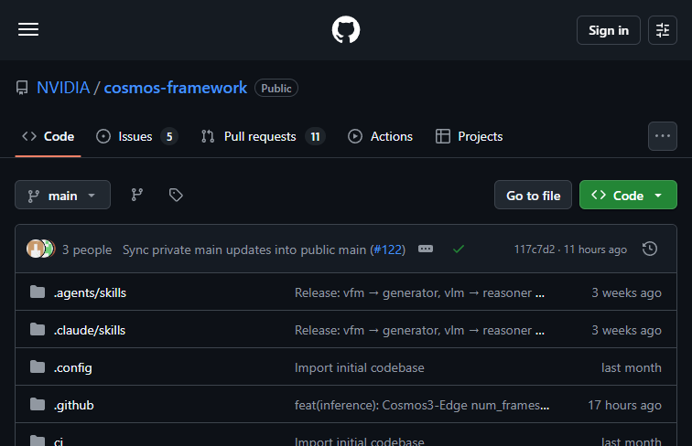Click '17 hours ago' timestamp for .github
This screenshot has height=446, width=692.
pyautogui.click(x=624, y=405)
